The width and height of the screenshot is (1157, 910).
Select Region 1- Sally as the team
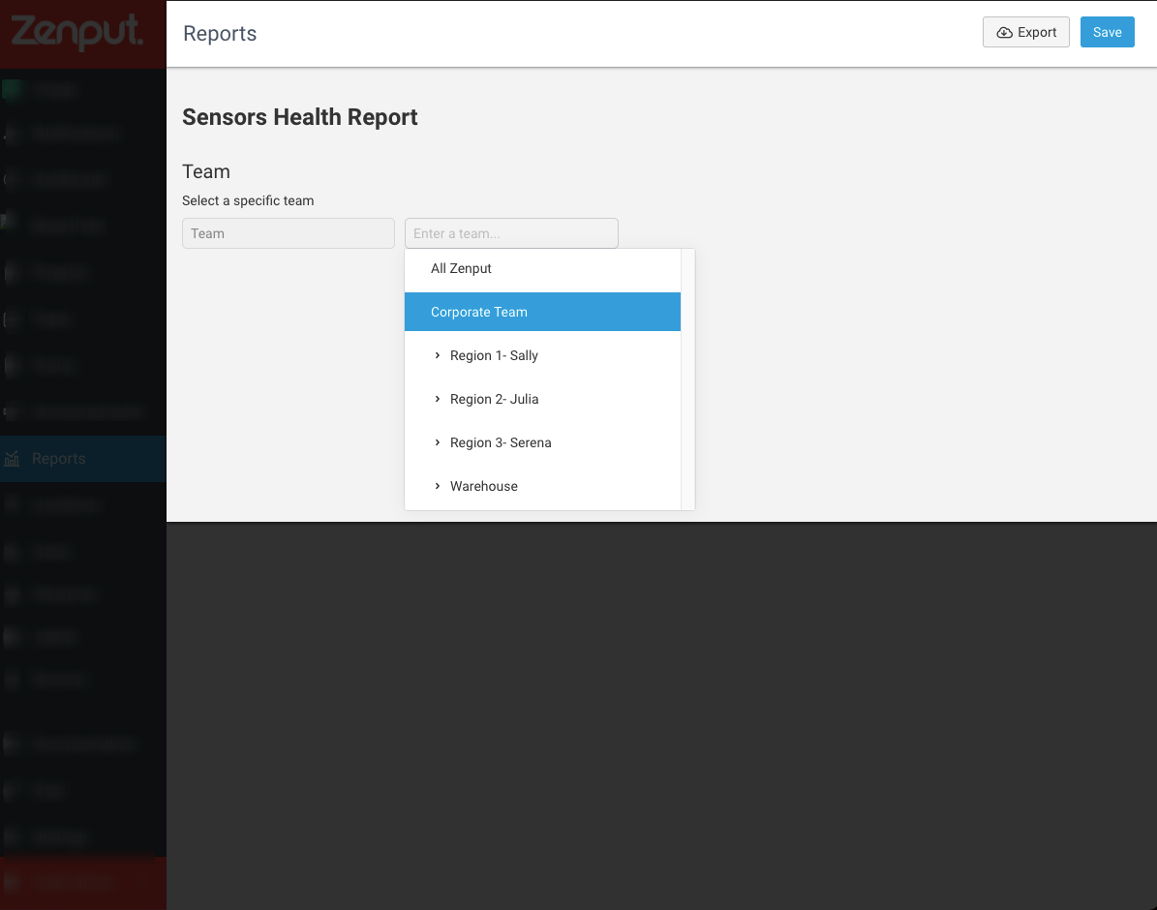(x=494, y=355)
